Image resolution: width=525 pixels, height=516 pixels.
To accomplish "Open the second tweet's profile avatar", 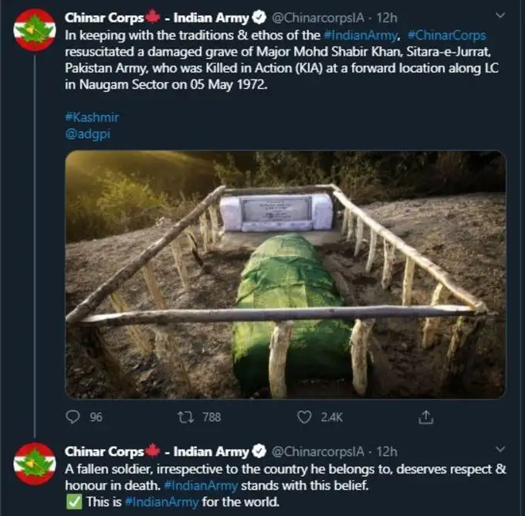I will (x=36, y=463).
